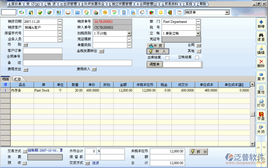Click the 删除 (Delete) red X icon

261,63
